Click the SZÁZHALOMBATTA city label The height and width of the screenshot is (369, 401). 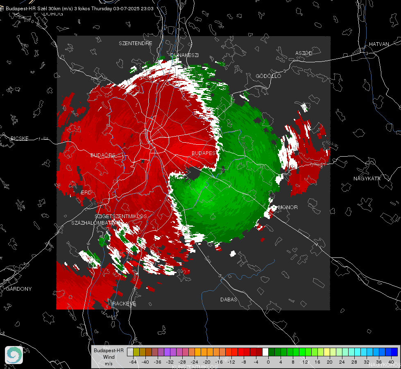[x=94, y=223]
